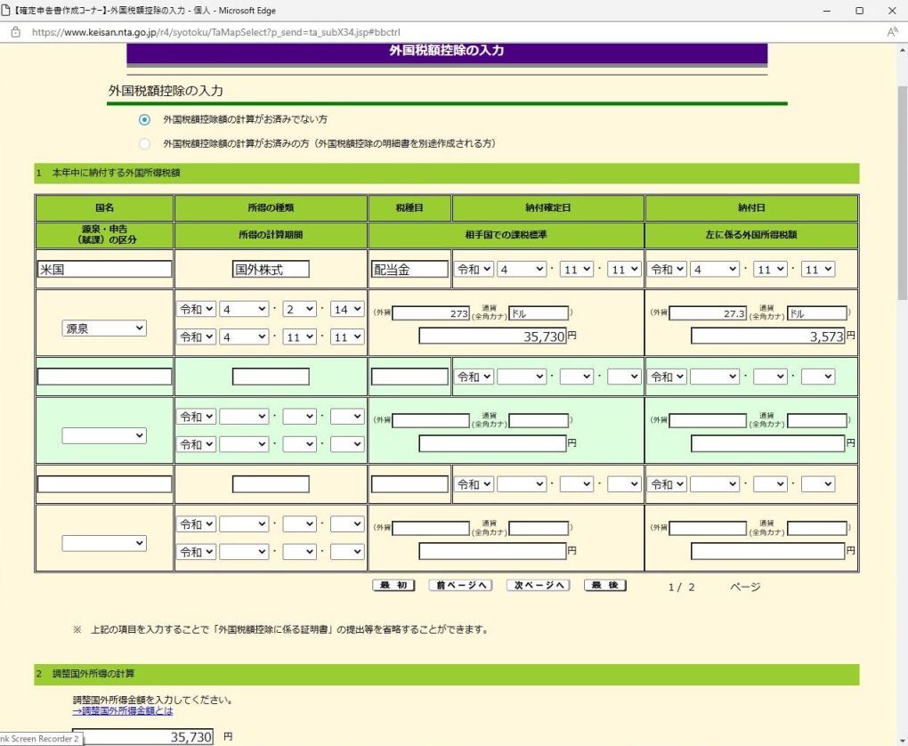
Task: Open calculation period start month dropdown showing 2
Action: coord(299,309)
